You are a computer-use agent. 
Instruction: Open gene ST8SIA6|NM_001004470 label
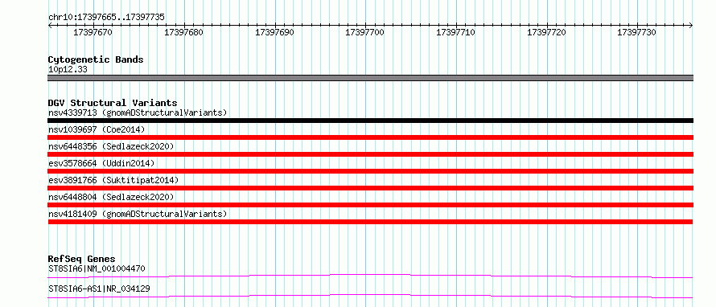97,268
